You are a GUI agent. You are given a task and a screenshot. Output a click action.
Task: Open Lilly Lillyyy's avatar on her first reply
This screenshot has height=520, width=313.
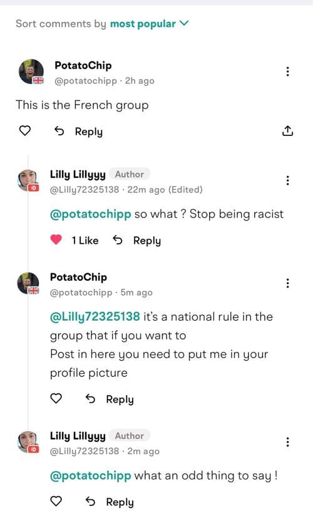(x=28, y=180)
